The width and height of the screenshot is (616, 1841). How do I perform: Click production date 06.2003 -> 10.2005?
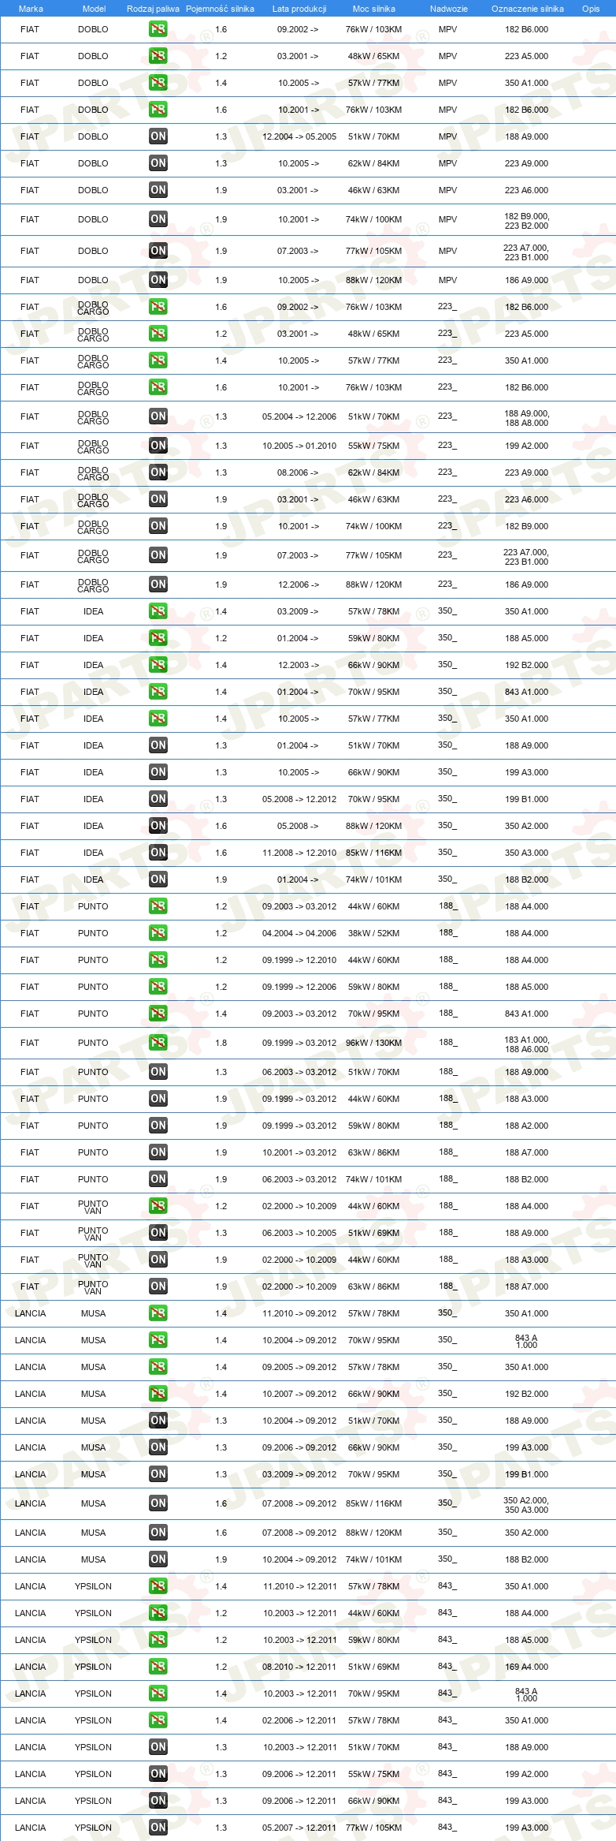[x=299, y=1233]
